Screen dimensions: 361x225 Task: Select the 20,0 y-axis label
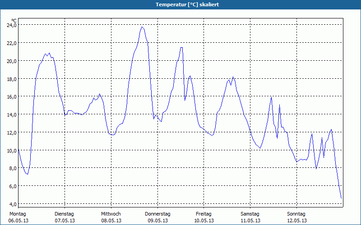[12, 61]
